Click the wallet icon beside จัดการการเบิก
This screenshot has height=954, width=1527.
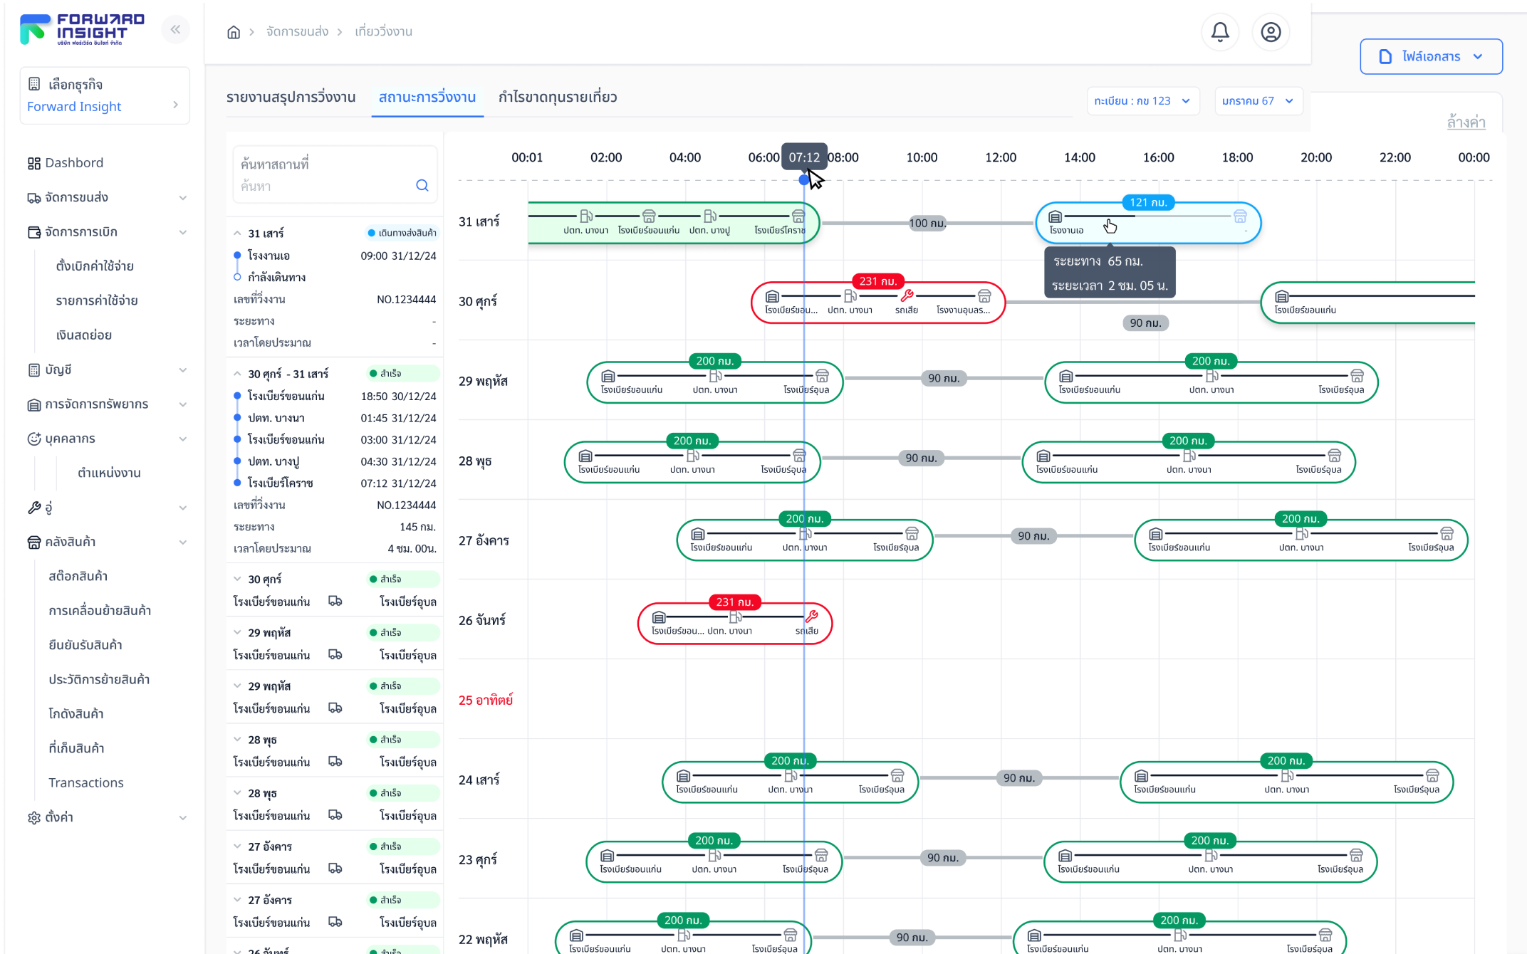click(33, 232)
